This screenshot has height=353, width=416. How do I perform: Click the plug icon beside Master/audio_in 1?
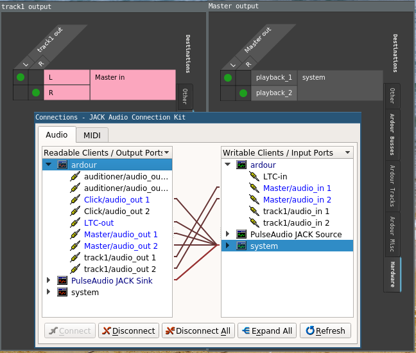pos(255,188)
